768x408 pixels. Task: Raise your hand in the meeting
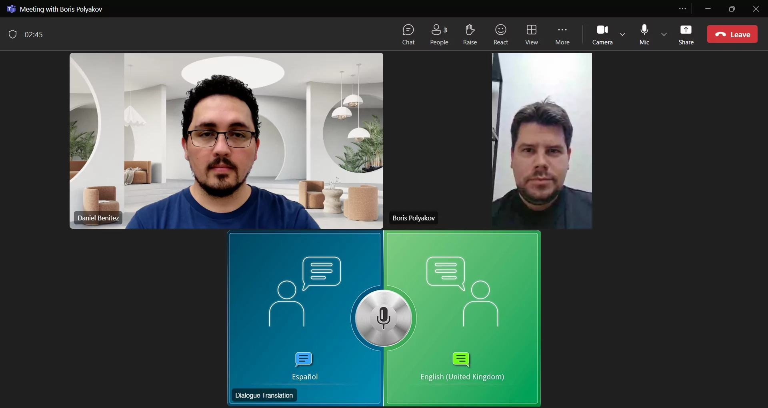pyautogui.click(x=470, y=34)
